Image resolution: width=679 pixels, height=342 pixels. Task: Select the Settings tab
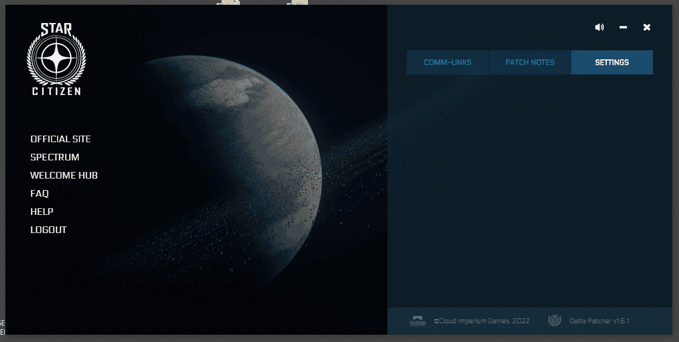click(612, 62)
